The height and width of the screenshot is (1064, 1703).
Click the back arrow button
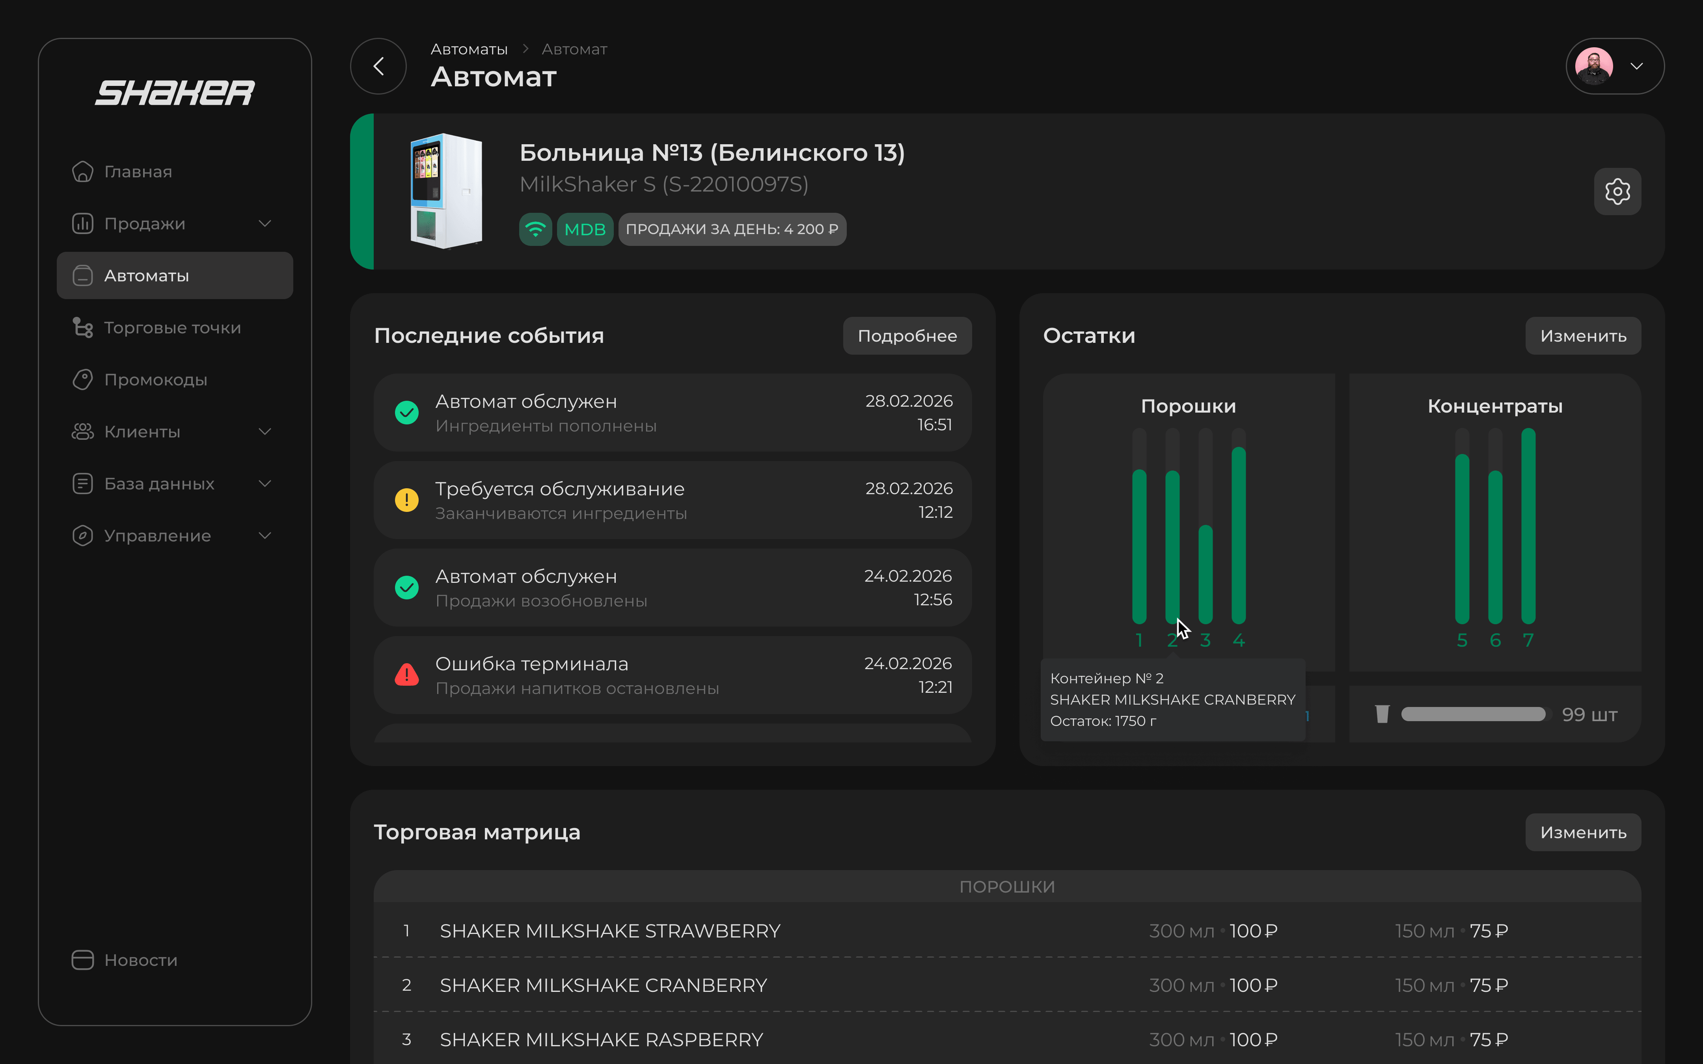click(378, 66)
